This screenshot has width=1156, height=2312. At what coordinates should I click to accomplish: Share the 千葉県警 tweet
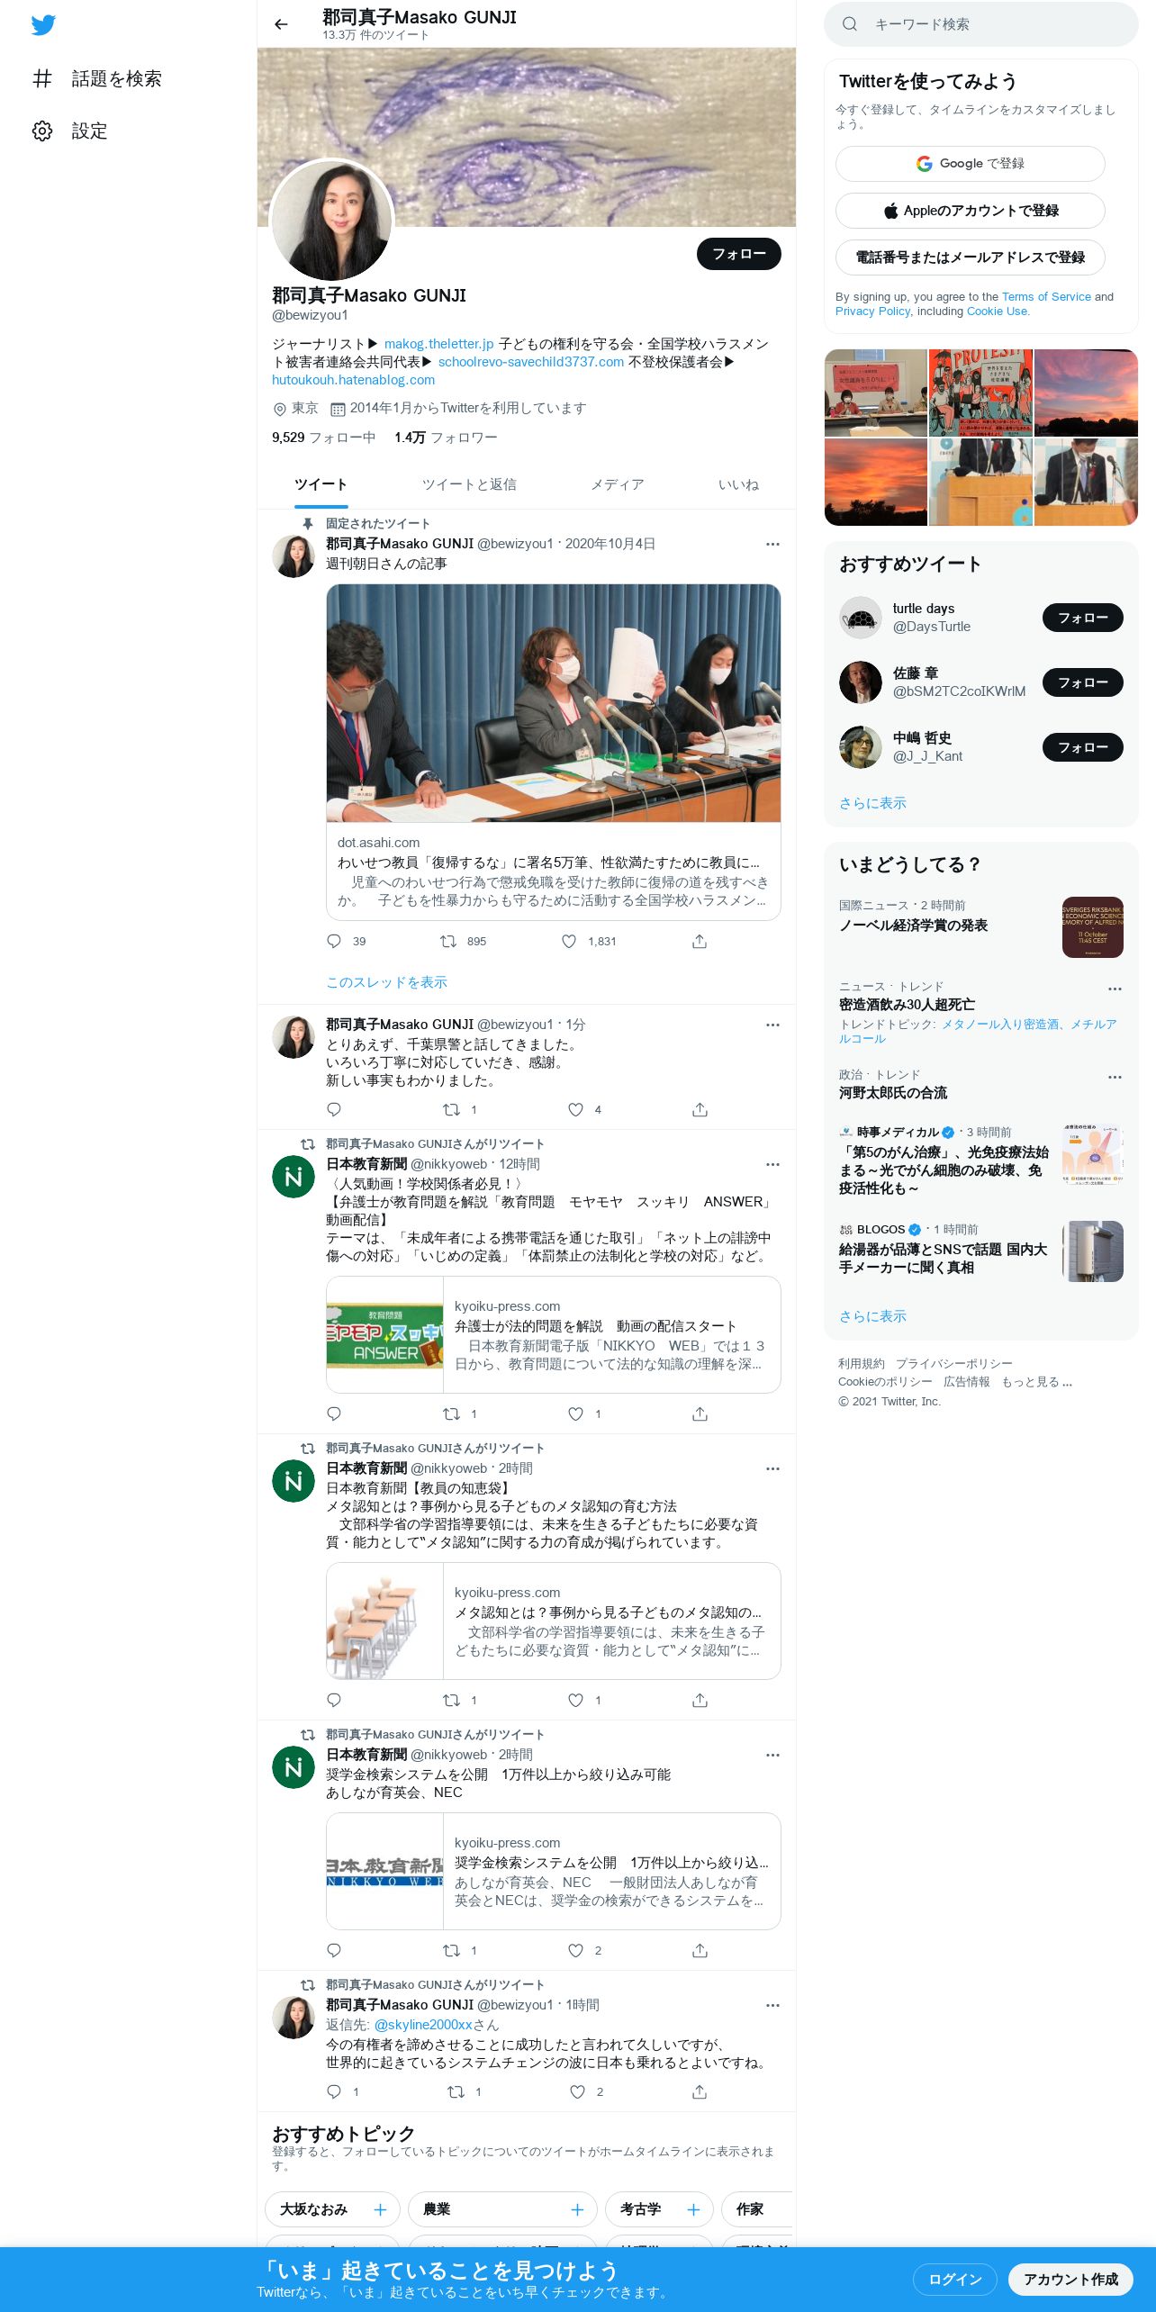click(700, 1109)
